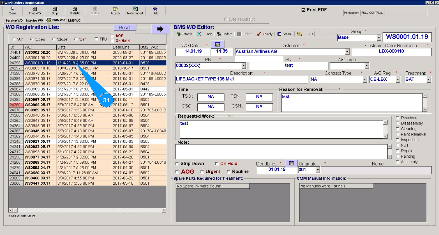Viewport: 439px width, 235px height.
Task: Check the Strip Down checkbox
Action: [177, 164]
